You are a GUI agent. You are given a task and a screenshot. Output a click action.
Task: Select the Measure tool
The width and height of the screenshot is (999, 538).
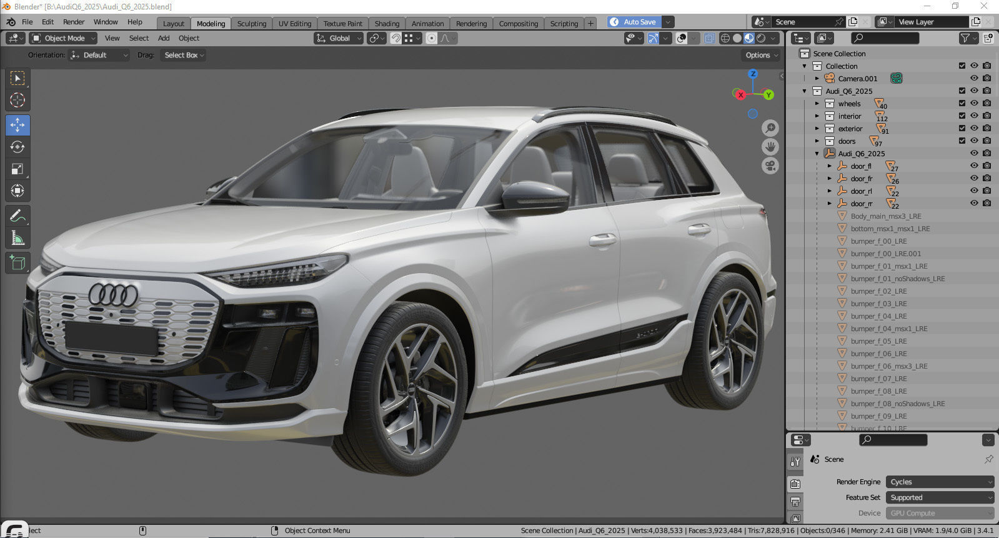coord(17,238)
